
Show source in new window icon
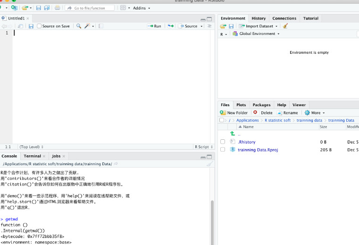point(20,26)
